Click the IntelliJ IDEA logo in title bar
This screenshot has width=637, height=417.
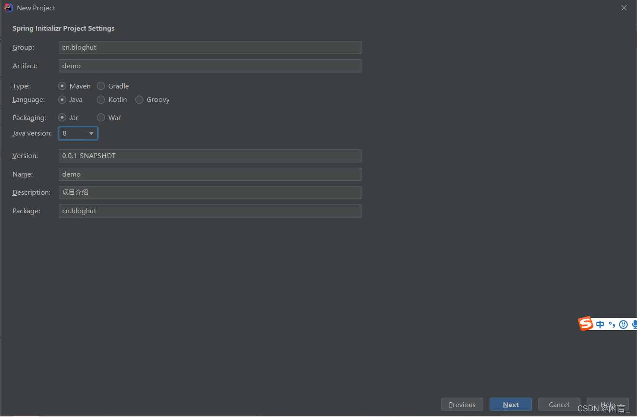[8, 8]
